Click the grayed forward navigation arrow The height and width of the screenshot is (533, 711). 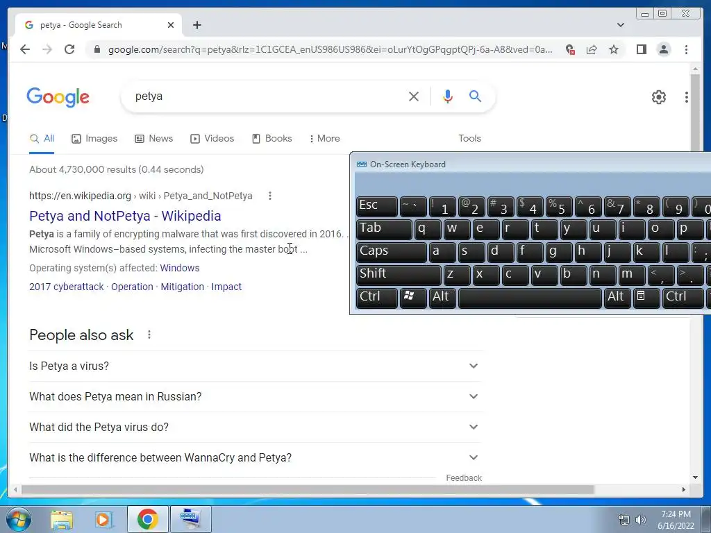point(47,49)
